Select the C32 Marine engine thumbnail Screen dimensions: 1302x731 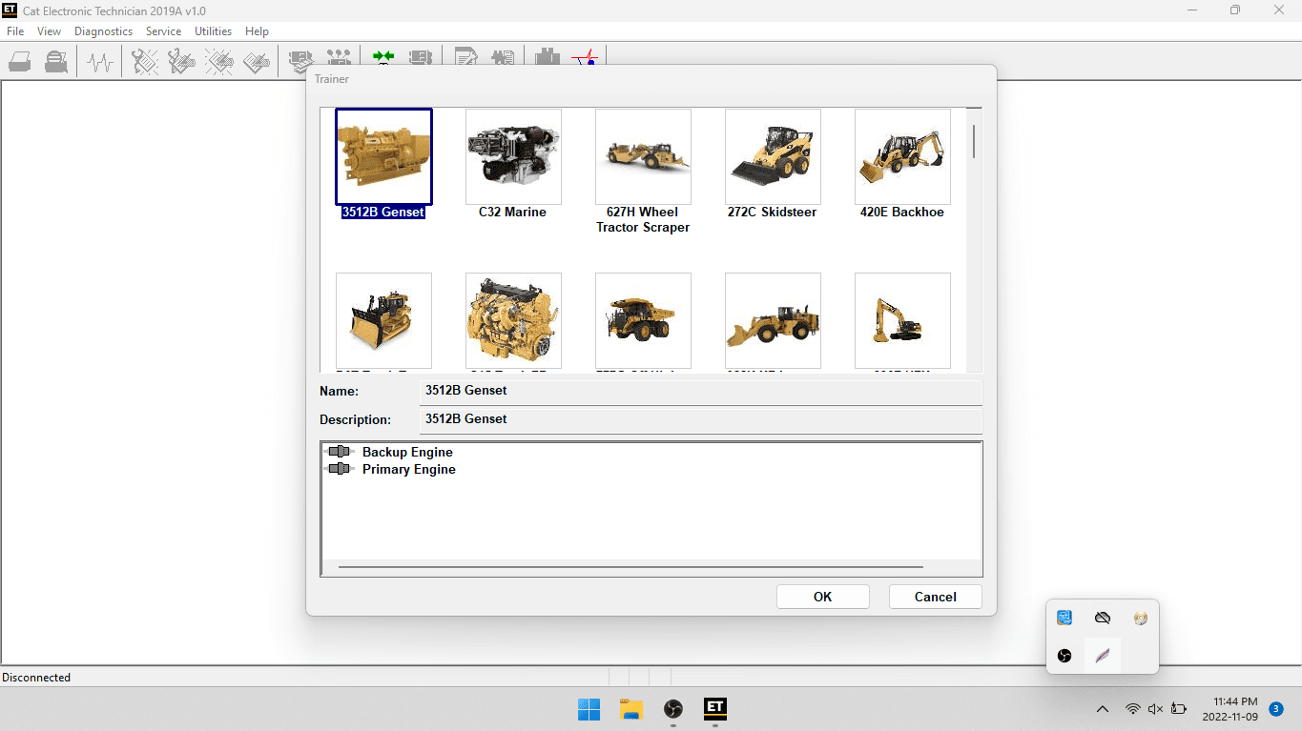(513, 156)
